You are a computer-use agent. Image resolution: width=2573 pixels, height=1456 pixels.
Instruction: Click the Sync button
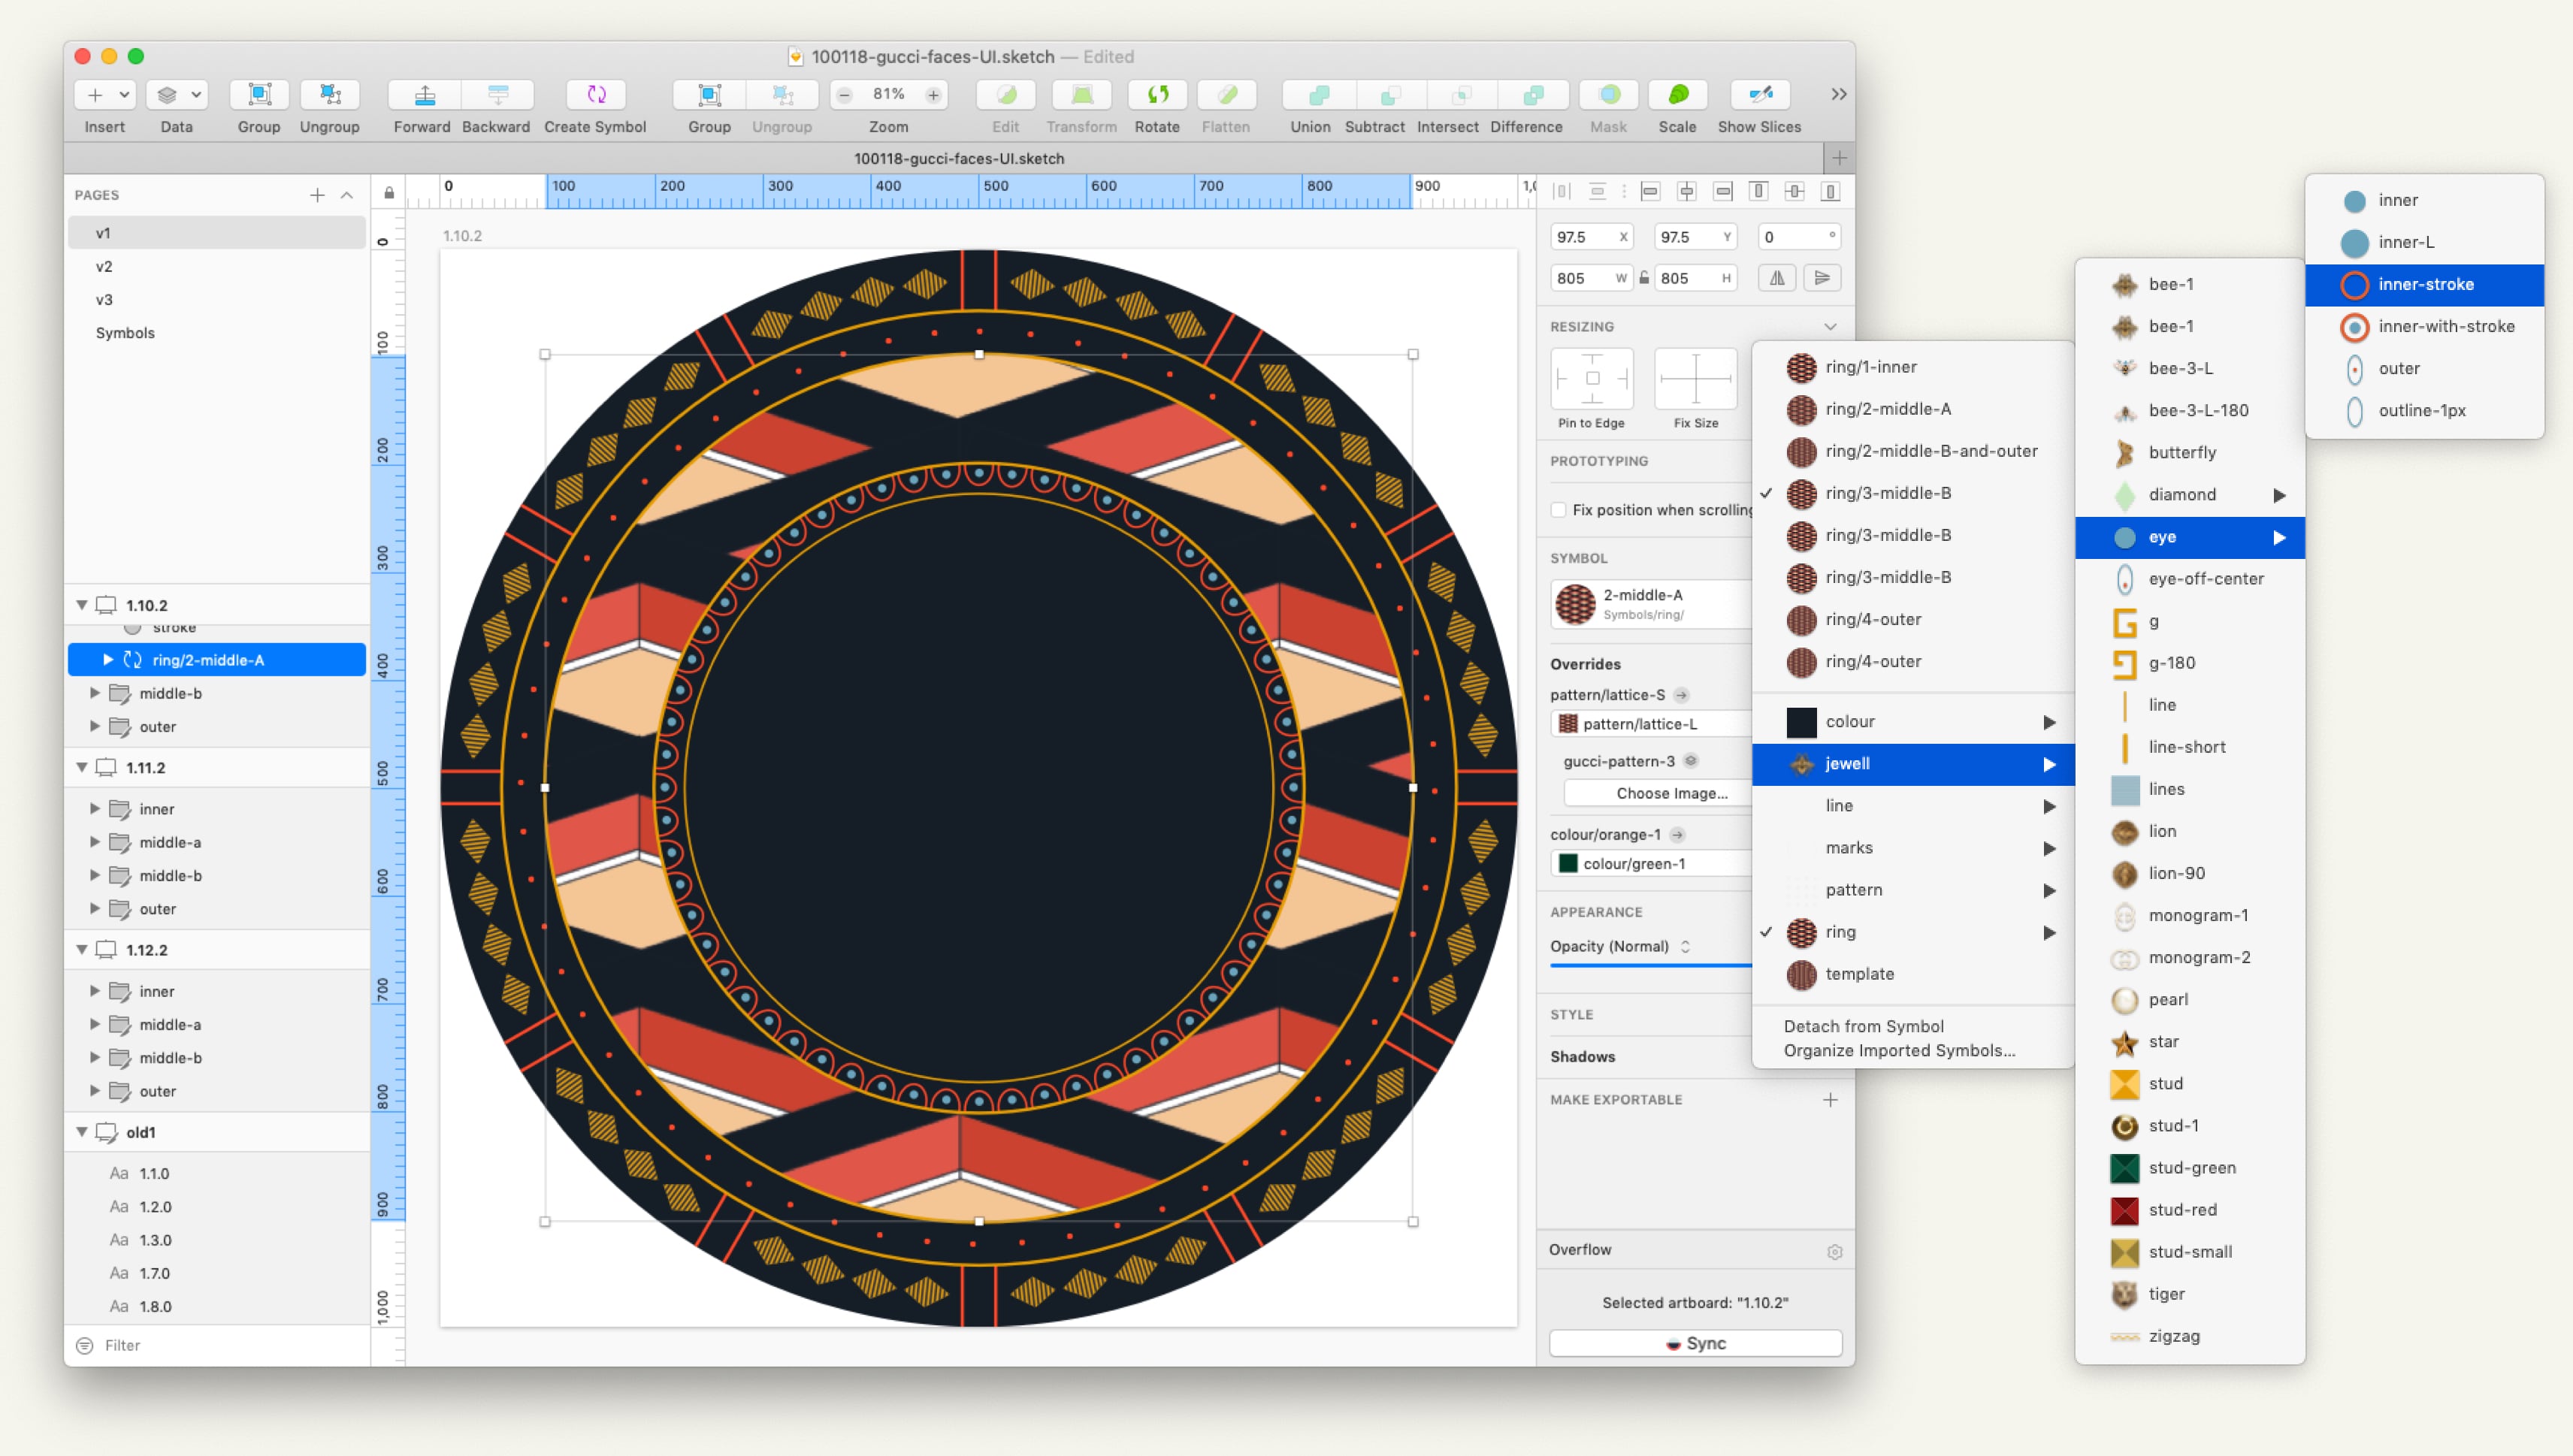tap(1695, 1344)
